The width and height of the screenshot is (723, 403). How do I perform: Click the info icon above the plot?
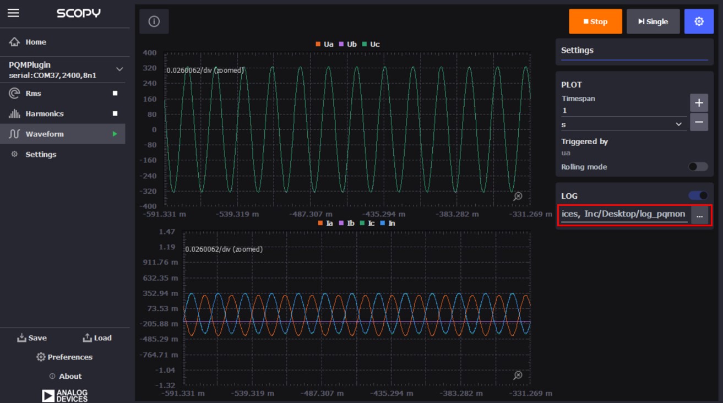154,21
